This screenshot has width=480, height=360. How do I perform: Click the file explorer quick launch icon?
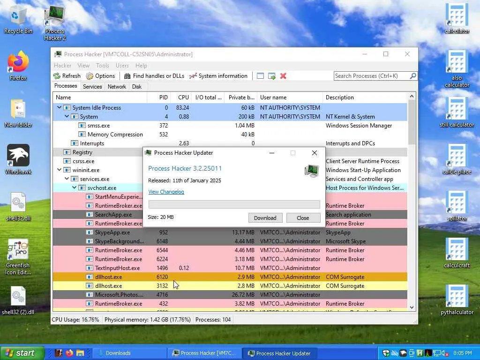coord(80,353)
